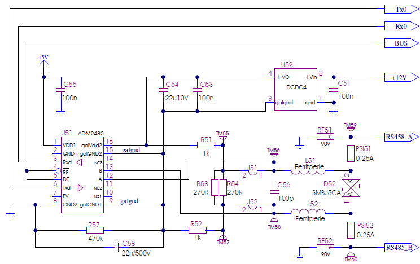Select capacitor C56 symbol

coord(274,192)
